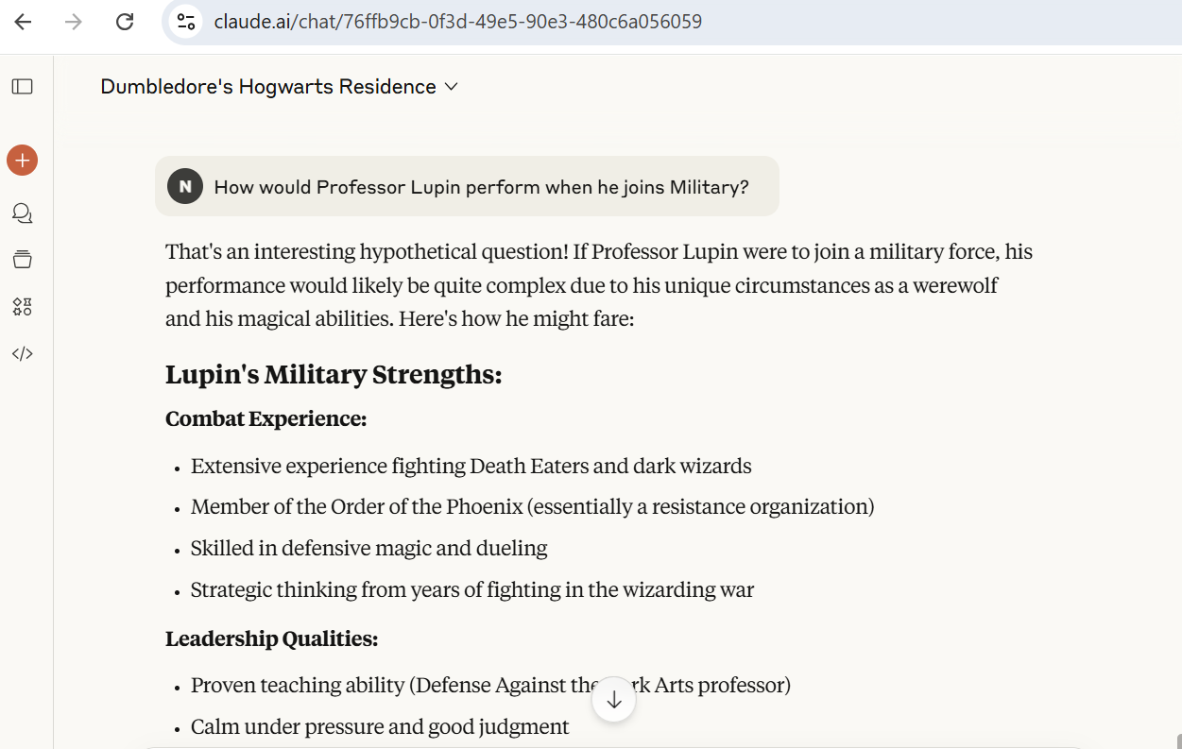This screenshot has height=749, width=1182.
Task: Open the Projects icon in sidebar
Action: 22,259
